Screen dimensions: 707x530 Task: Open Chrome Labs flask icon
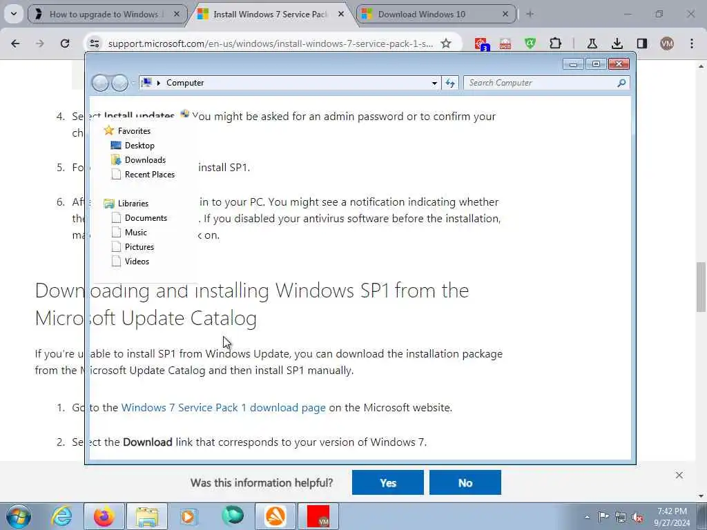[x=592, y=43]
